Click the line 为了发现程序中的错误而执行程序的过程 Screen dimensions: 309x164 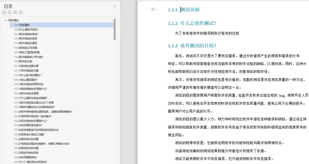(207, 33)
